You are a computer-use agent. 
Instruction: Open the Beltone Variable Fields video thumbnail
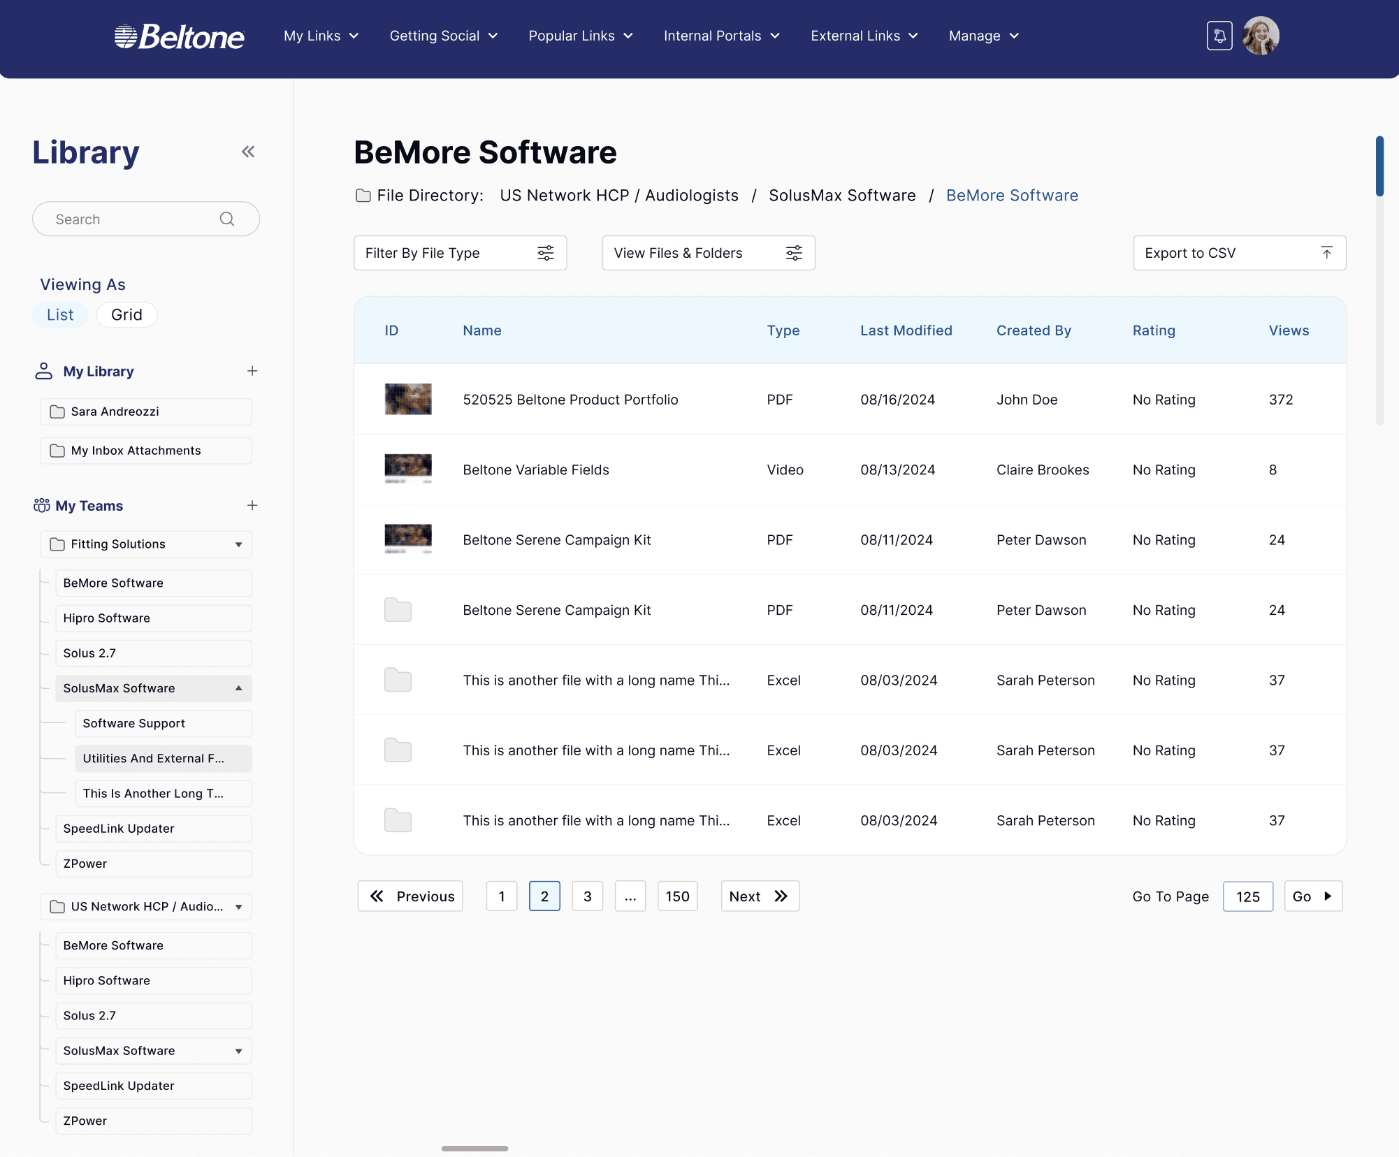click(x=408, y=470)
